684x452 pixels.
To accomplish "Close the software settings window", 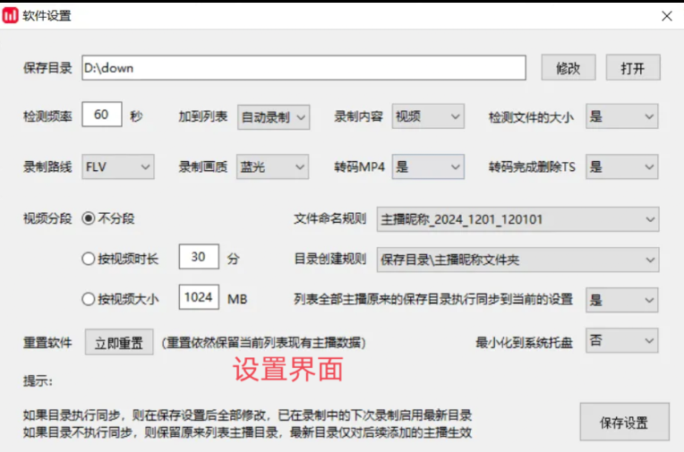I will [666, 16].
